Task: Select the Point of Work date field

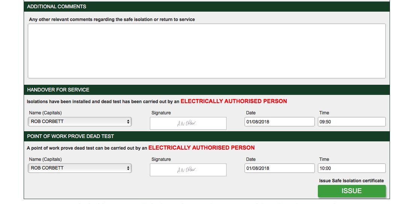Action: pyautogui.click(x=280, y=168)
